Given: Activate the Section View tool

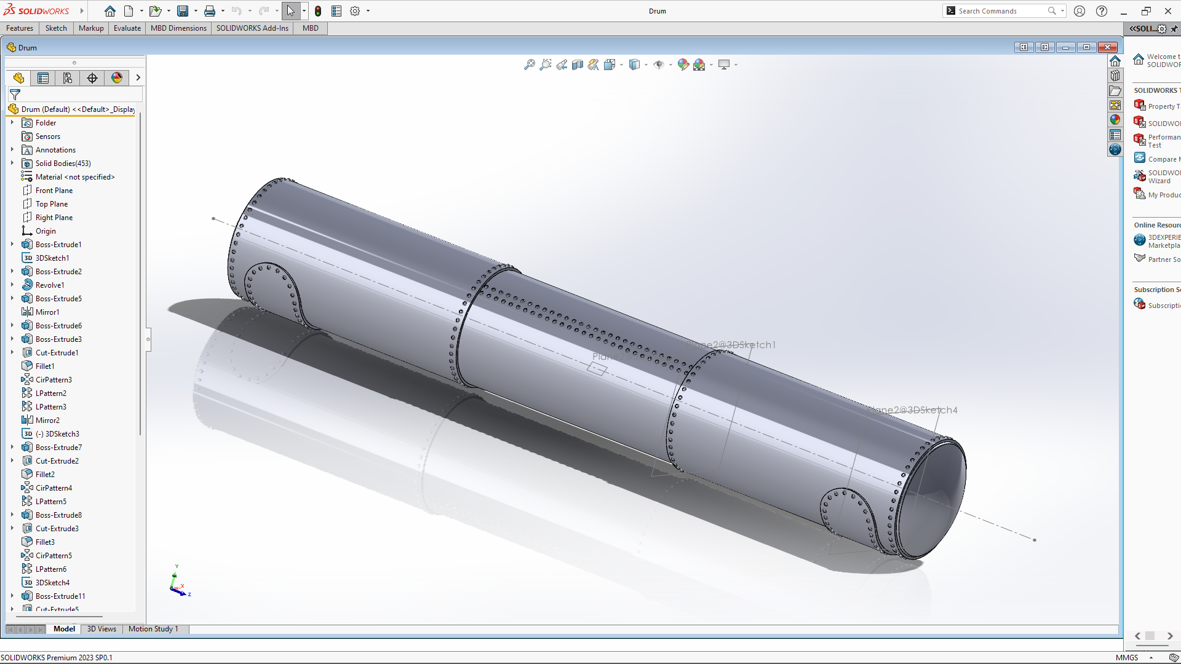Looking at the screenshot, I should [577, 65].
